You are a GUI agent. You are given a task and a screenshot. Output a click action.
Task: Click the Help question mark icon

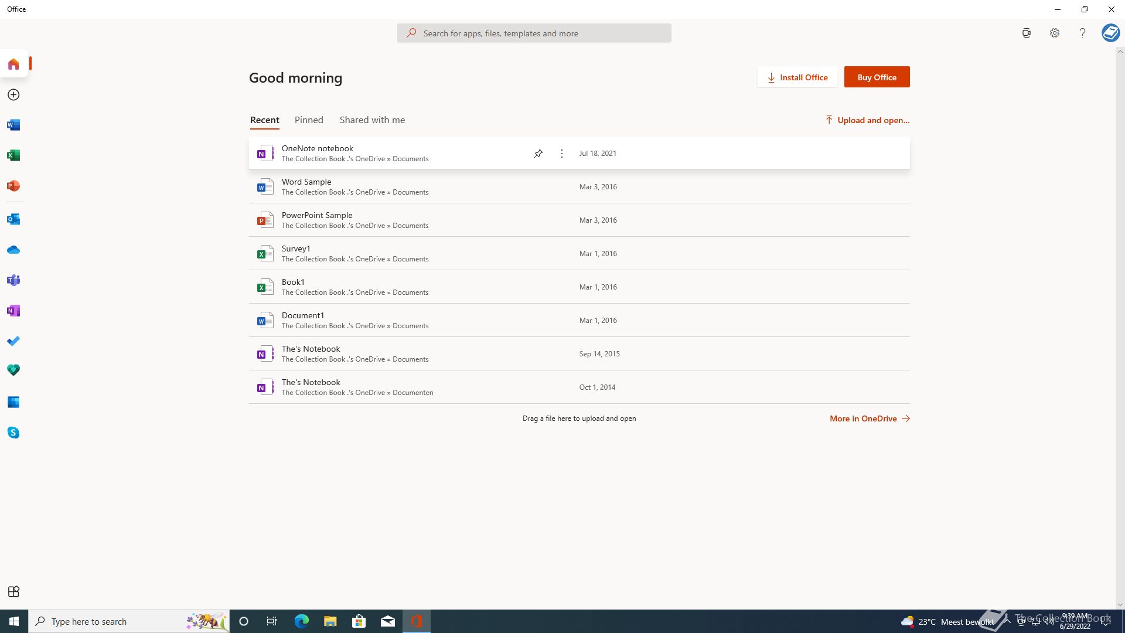tap(1082, 33)
